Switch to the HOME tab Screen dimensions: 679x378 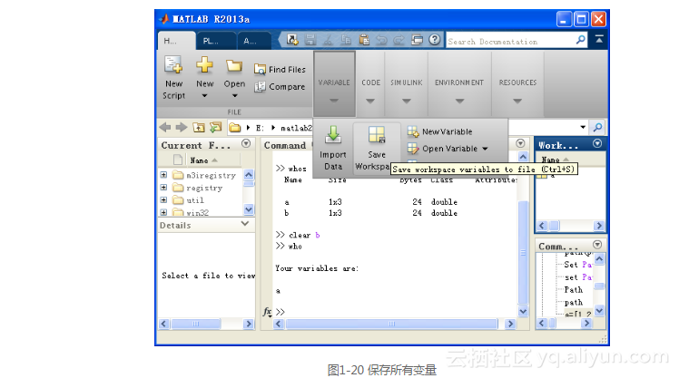tap(176, 41)
